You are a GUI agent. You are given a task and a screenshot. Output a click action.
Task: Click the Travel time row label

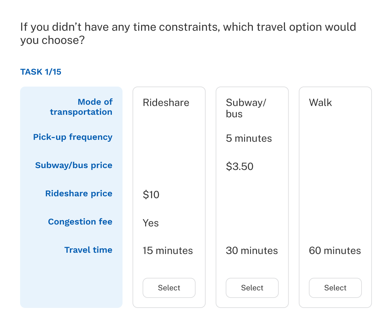[88, 250]
